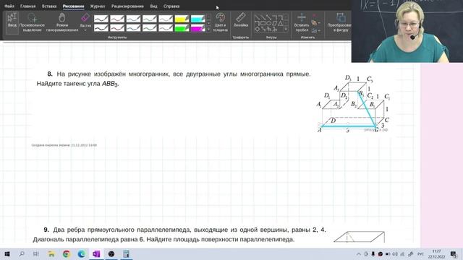Screen dimensions: 463x260
Task: Click the parallelepiped figure beside problem 9
Action: point(360,237)
